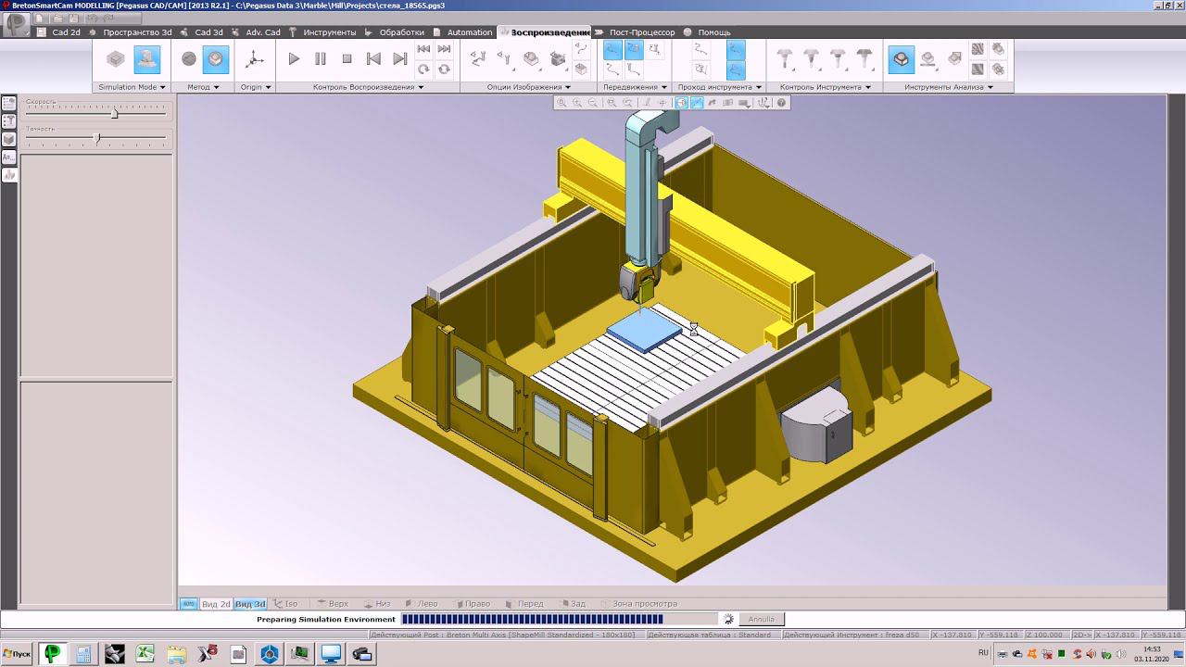Switch to Вид 3d view
This screenshot has width=1186, height=667.
(250, 604)
